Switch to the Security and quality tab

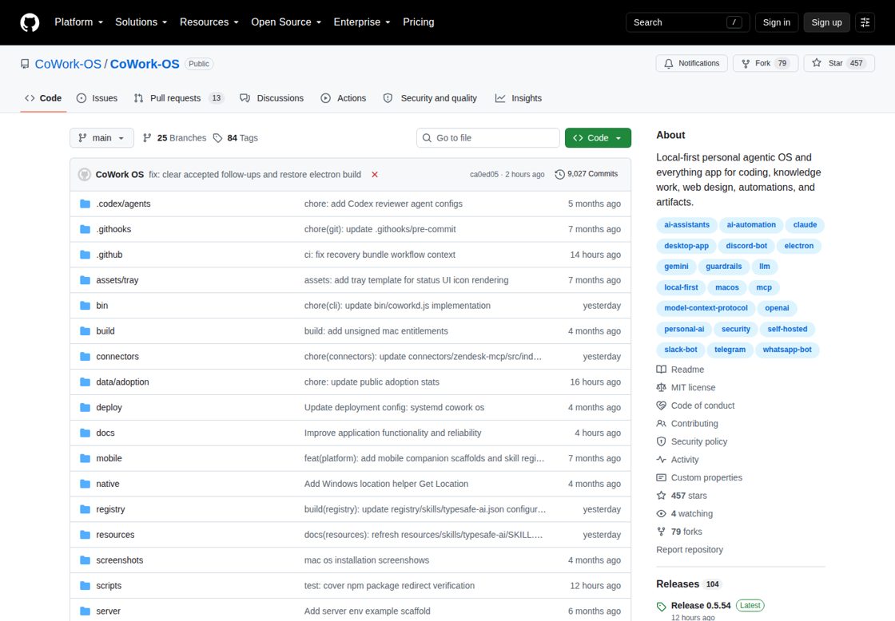(x=430, y=98)
